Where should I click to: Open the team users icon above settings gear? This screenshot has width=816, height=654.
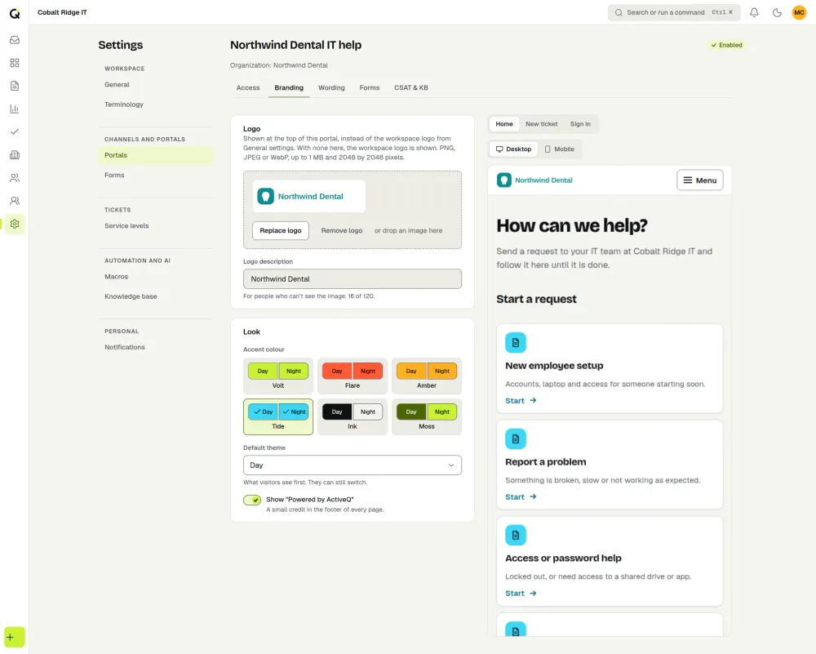click(x=15, y=201)
